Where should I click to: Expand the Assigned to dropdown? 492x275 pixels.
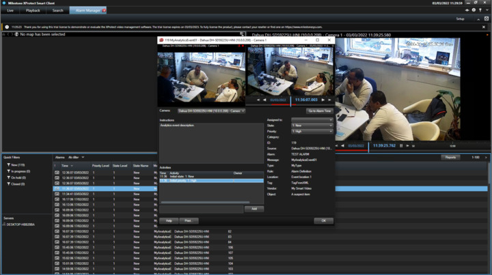coord(312,120)
